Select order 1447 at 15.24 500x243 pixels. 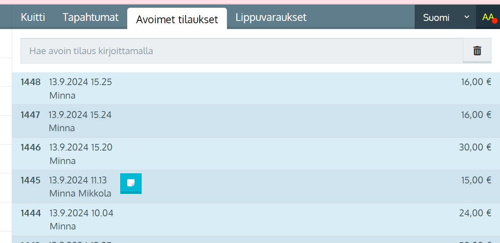click(x=256, y=121)
